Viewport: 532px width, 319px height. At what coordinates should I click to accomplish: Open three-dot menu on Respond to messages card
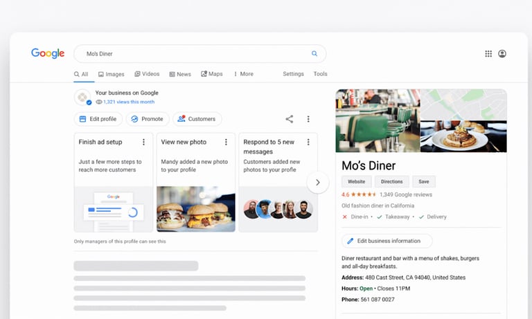pyautogui.click(x=308, y=142)
